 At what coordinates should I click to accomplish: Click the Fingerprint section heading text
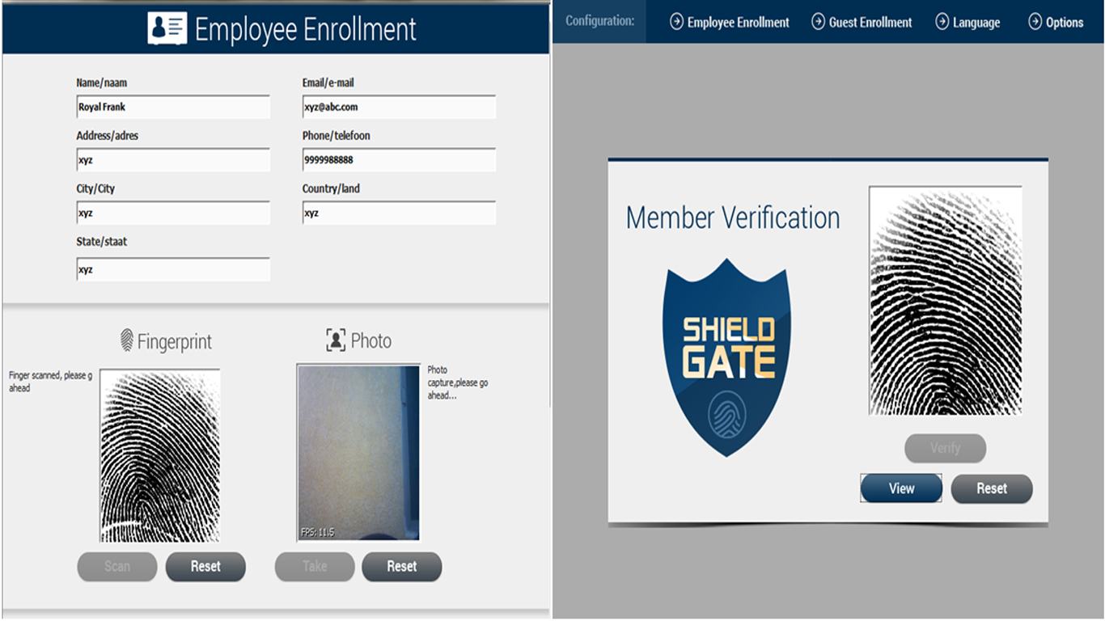(x=175, y=341)
